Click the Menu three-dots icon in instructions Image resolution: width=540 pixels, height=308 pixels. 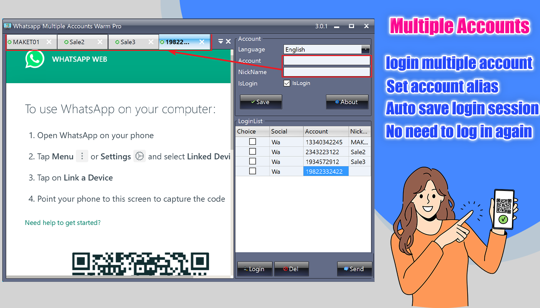pos(82,156)
